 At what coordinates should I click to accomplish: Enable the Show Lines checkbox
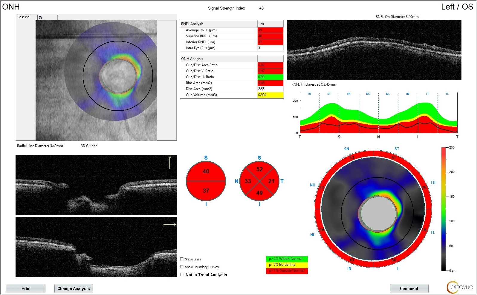click(x=182, y=259)
